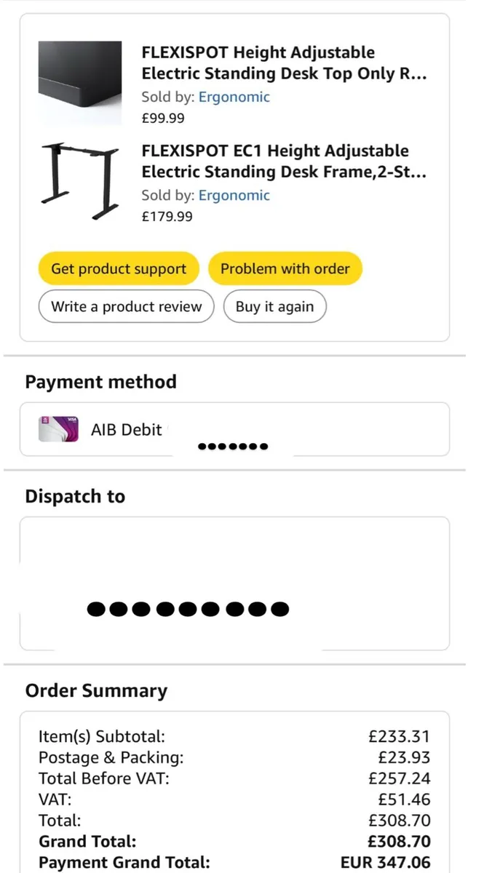
Task: Click the redacted Dispatch to address box
Action: click(234, 583)
